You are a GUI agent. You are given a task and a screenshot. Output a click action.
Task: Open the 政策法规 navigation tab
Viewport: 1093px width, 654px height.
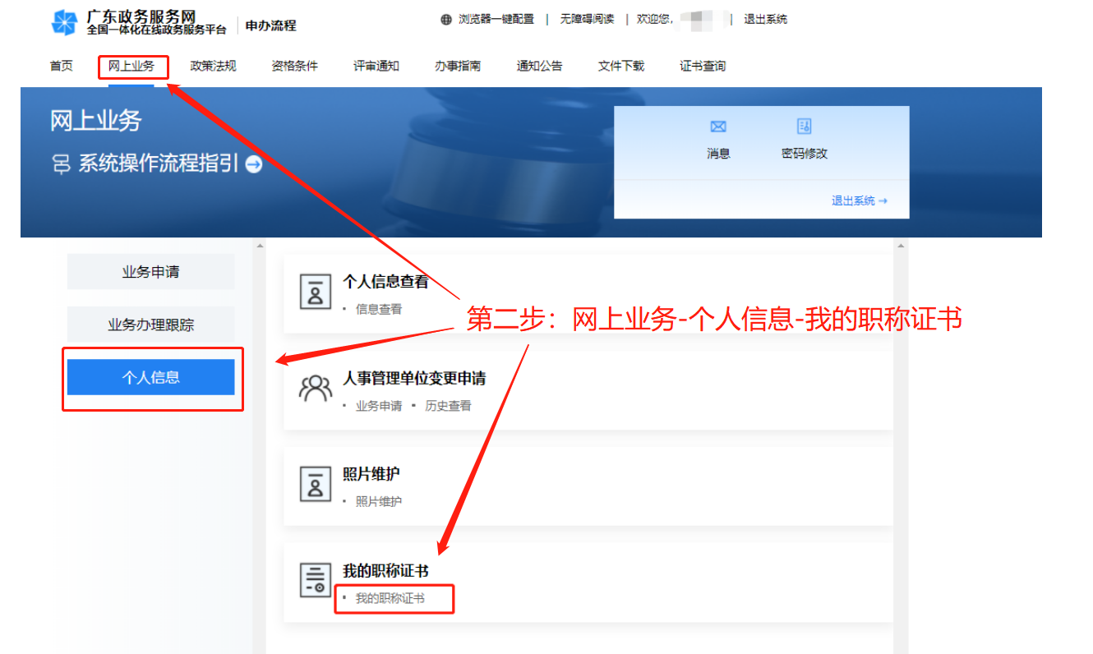pyautogui.click(x=213, y=67)
